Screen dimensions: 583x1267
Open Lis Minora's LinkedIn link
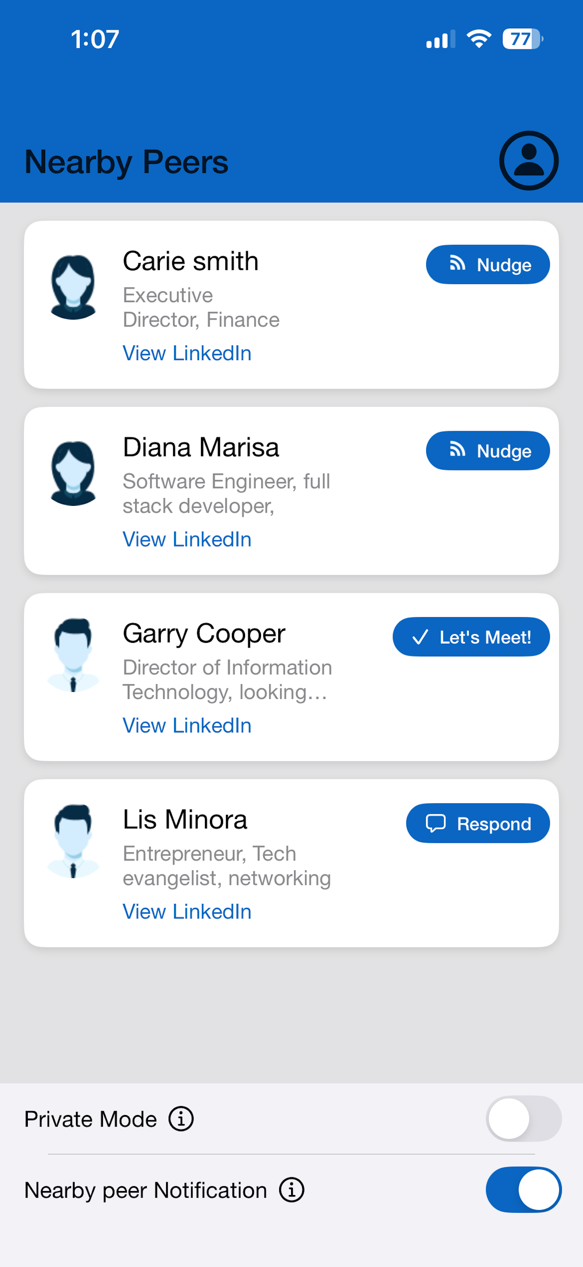tap(187, 912)
